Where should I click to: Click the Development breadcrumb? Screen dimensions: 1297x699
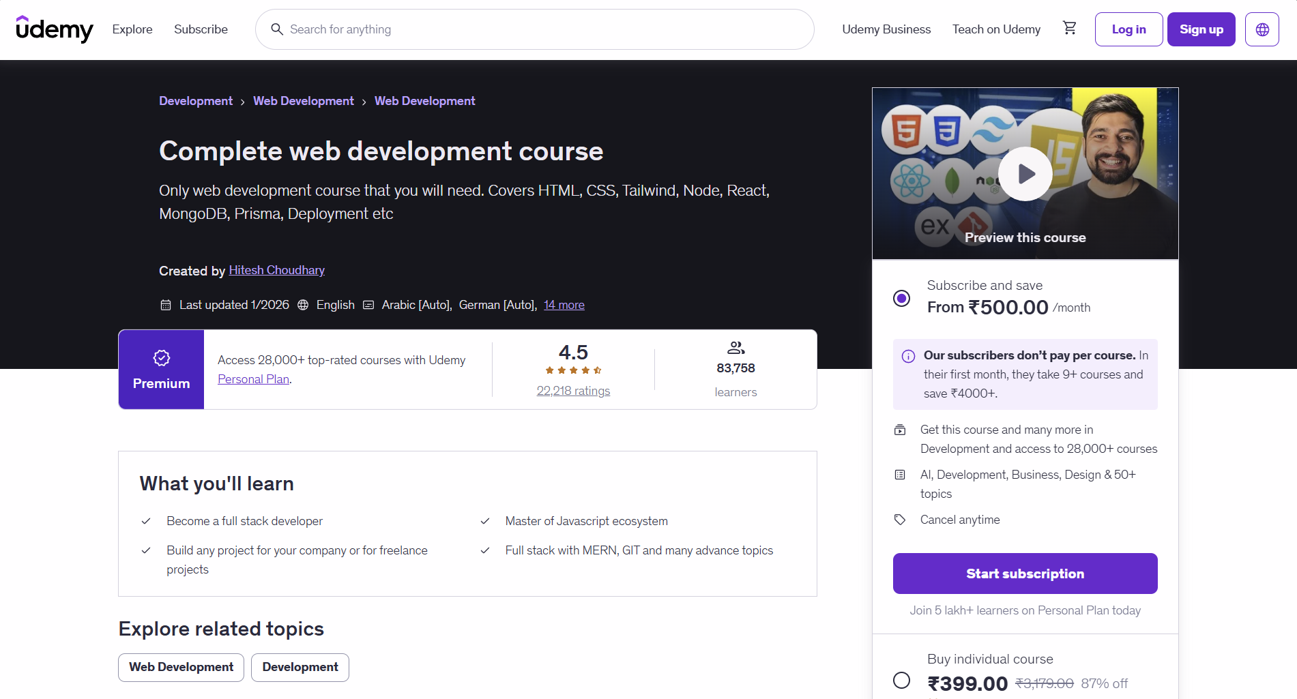(196, 101)
